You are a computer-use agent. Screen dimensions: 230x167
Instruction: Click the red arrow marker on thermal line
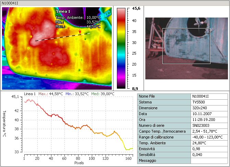pyautogui.click(x=80, y=32)
